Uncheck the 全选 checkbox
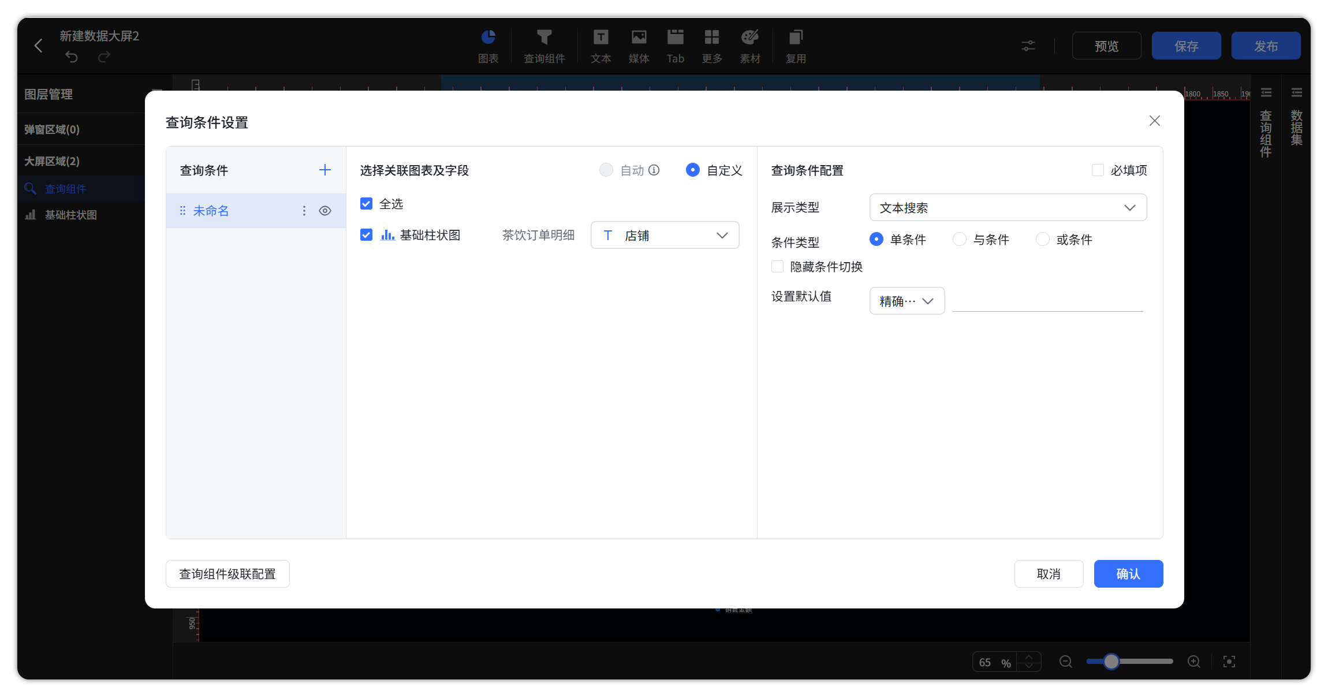 (366, 204)
